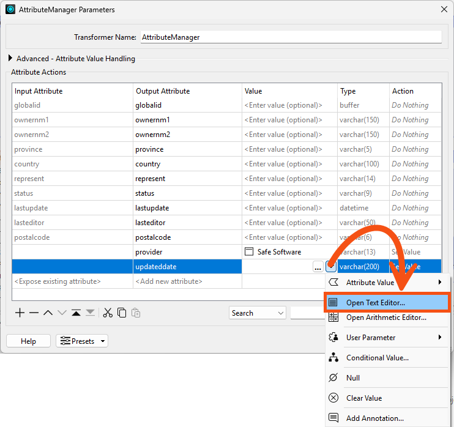The width and height of the screenshot is (454, 427).
Task: Open the Presets dropdown
Action: pos(81,341)
